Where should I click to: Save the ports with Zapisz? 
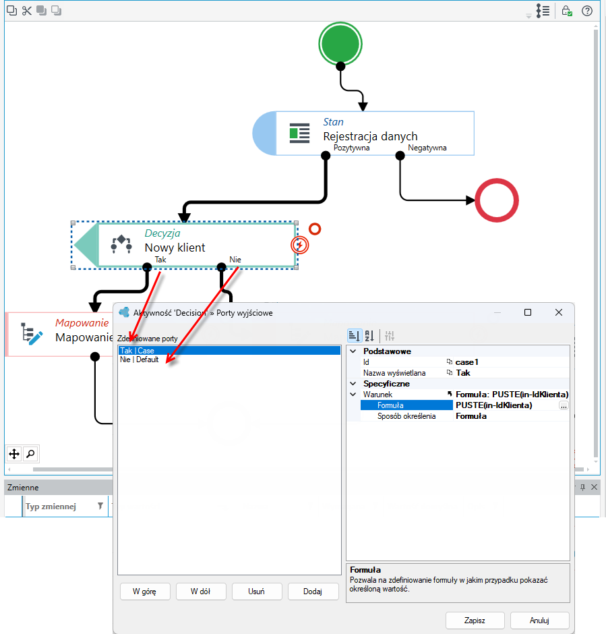(475, 621)
